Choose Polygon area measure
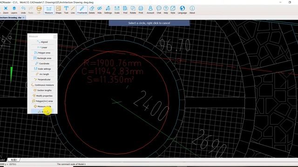 (42, 52)
